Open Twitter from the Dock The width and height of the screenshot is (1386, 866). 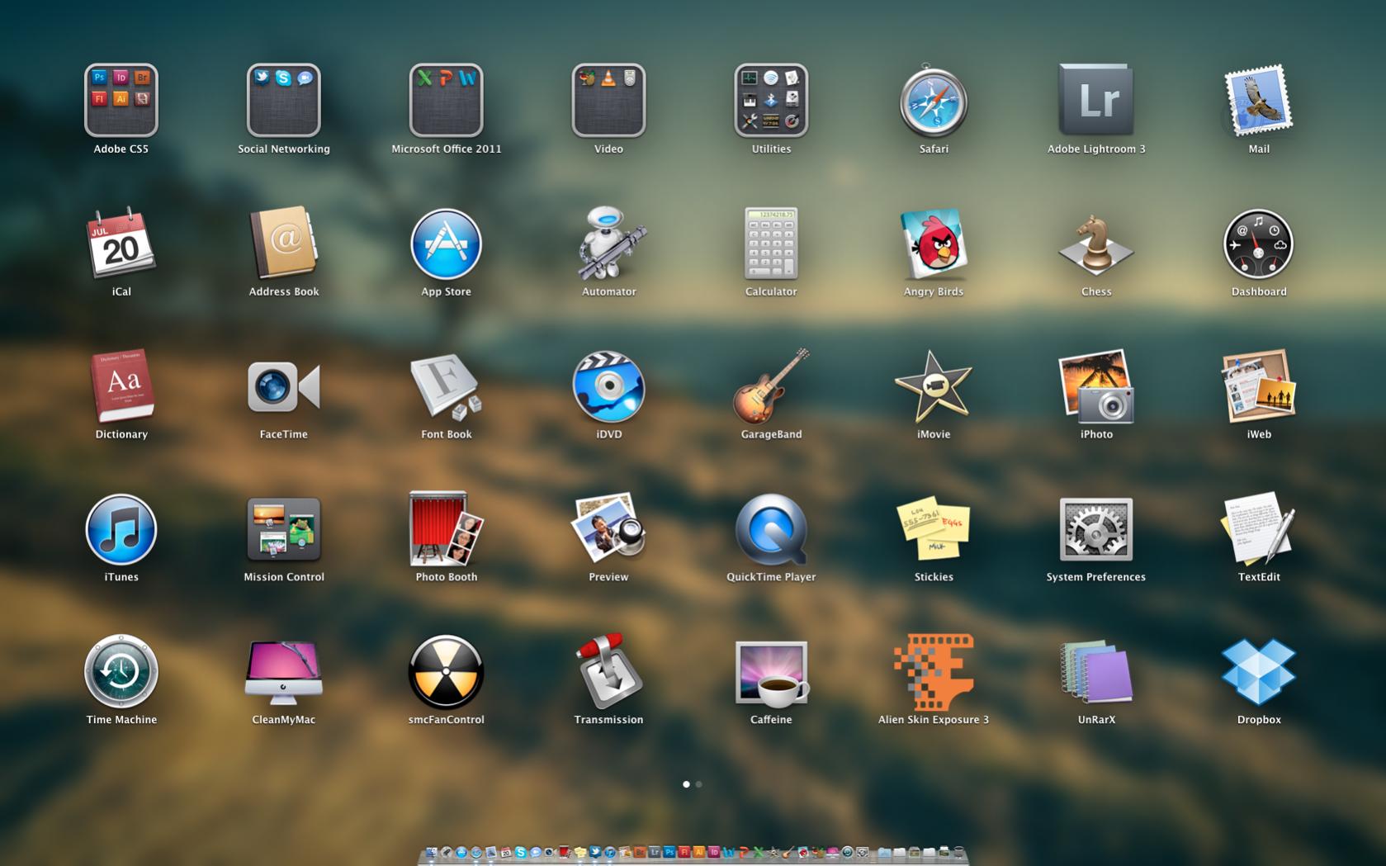pos(594,852)
